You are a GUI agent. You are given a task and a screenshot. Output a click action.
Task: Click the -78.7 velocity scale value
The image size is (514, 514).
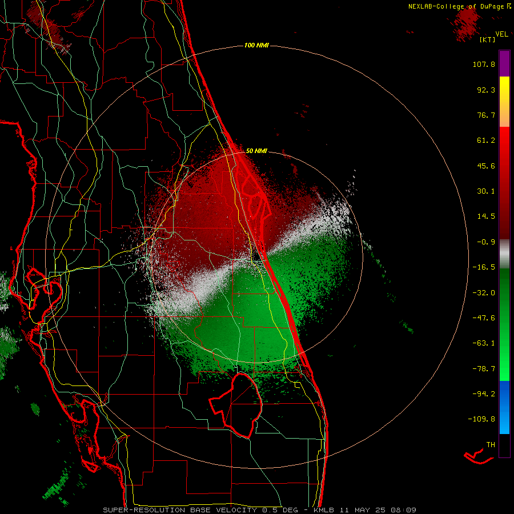[484, 369]
